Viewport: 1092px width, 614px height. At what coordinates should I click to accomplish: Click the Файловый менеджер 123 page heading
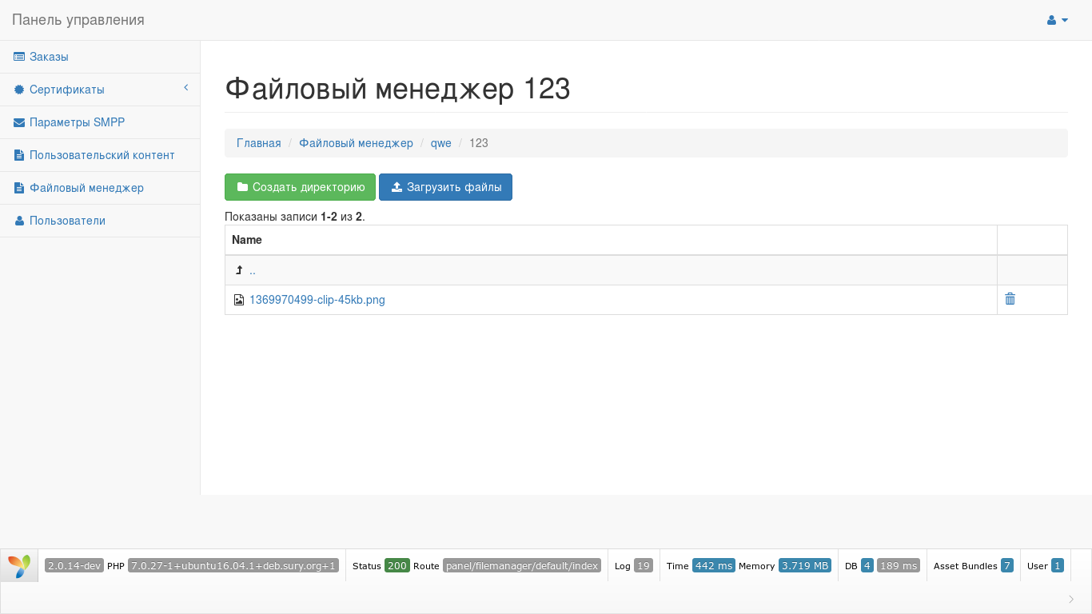click(397, 89)
